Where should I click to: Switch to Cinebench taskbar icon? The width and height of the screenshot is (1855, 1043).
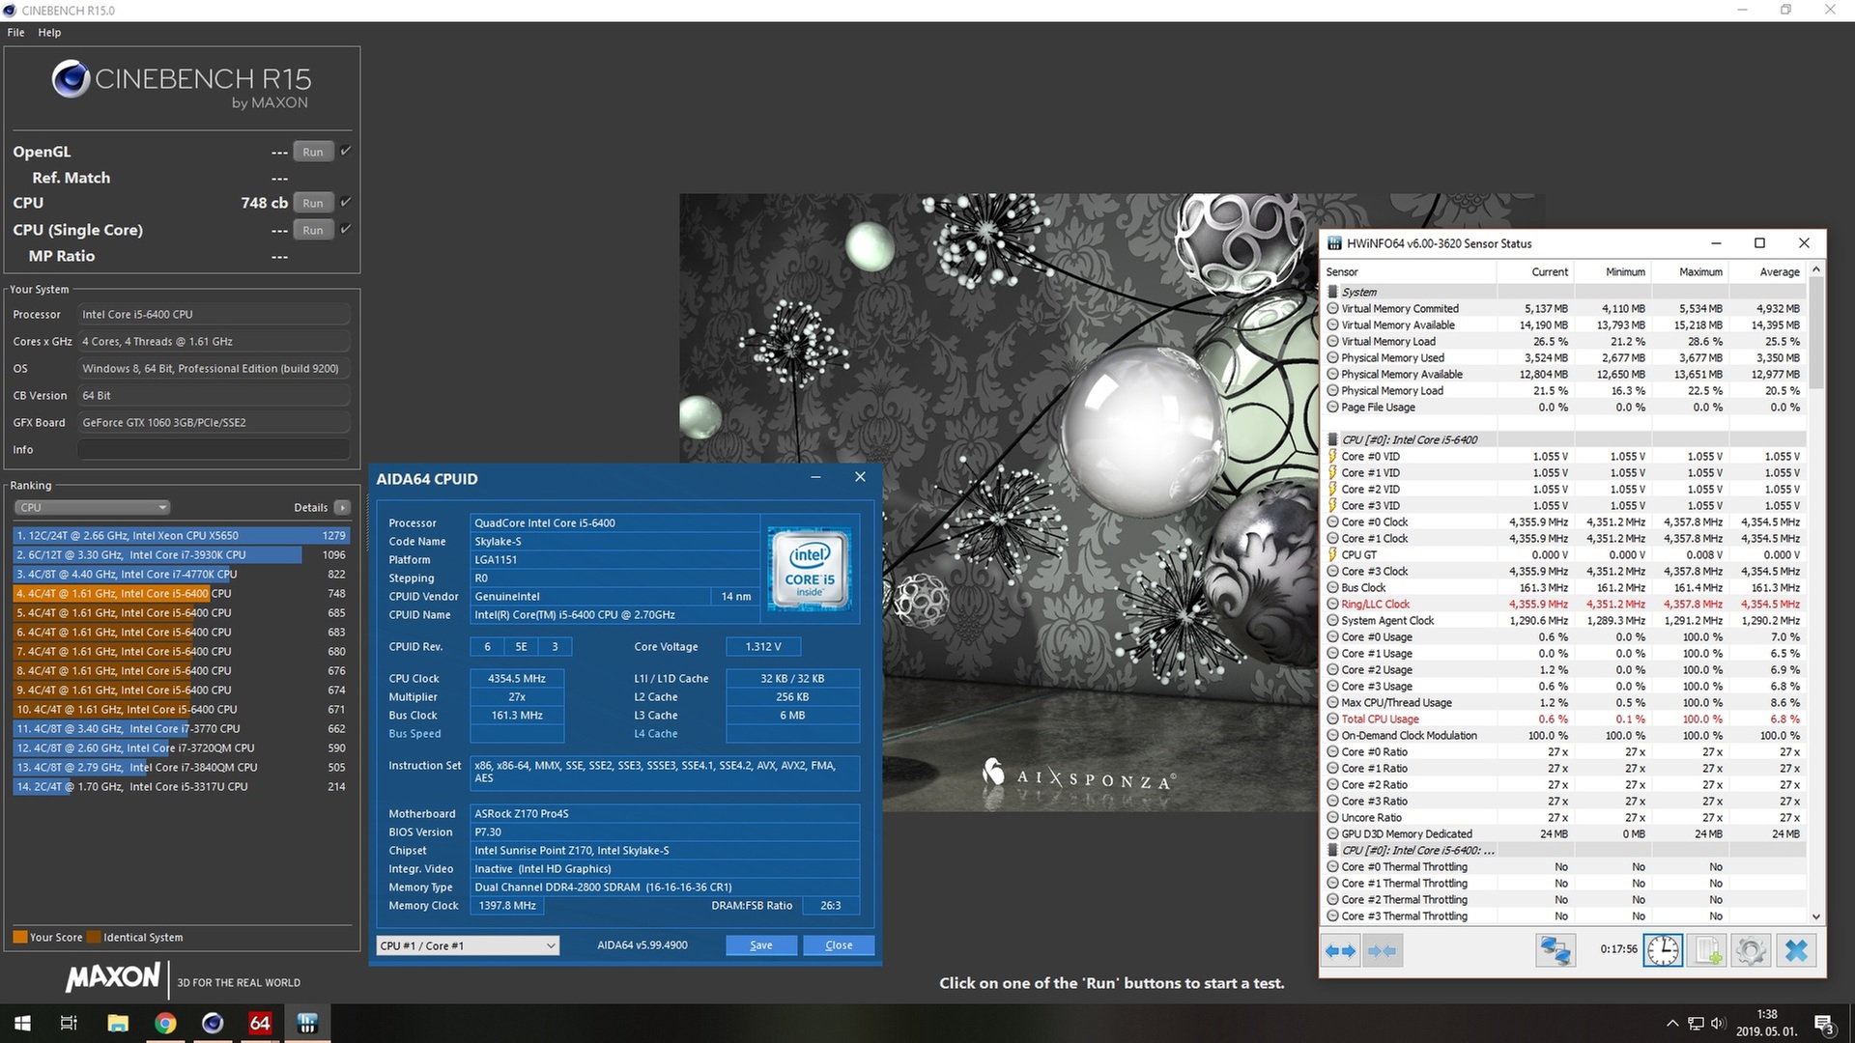(213, 1023)
